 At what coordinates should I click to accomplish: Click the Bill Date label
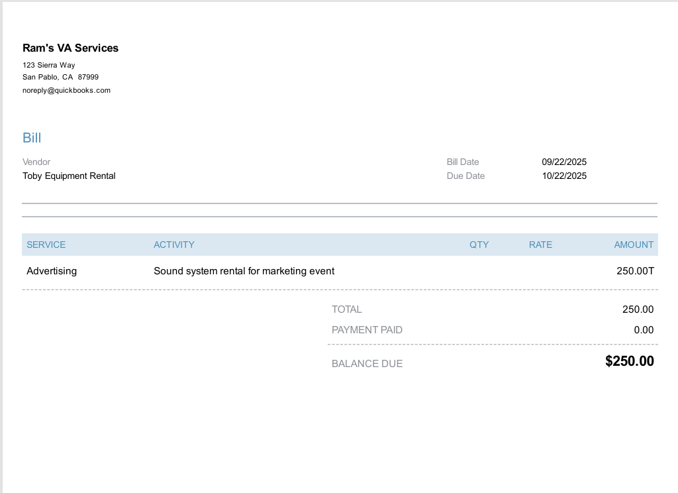click(463, 162)
